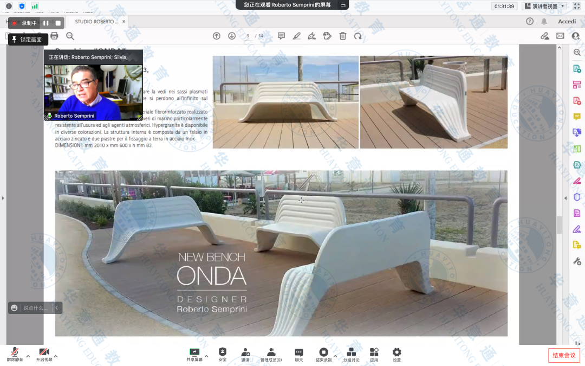Turn on video (开启视频)
The image size is (585, 366).
click(44, 354)
